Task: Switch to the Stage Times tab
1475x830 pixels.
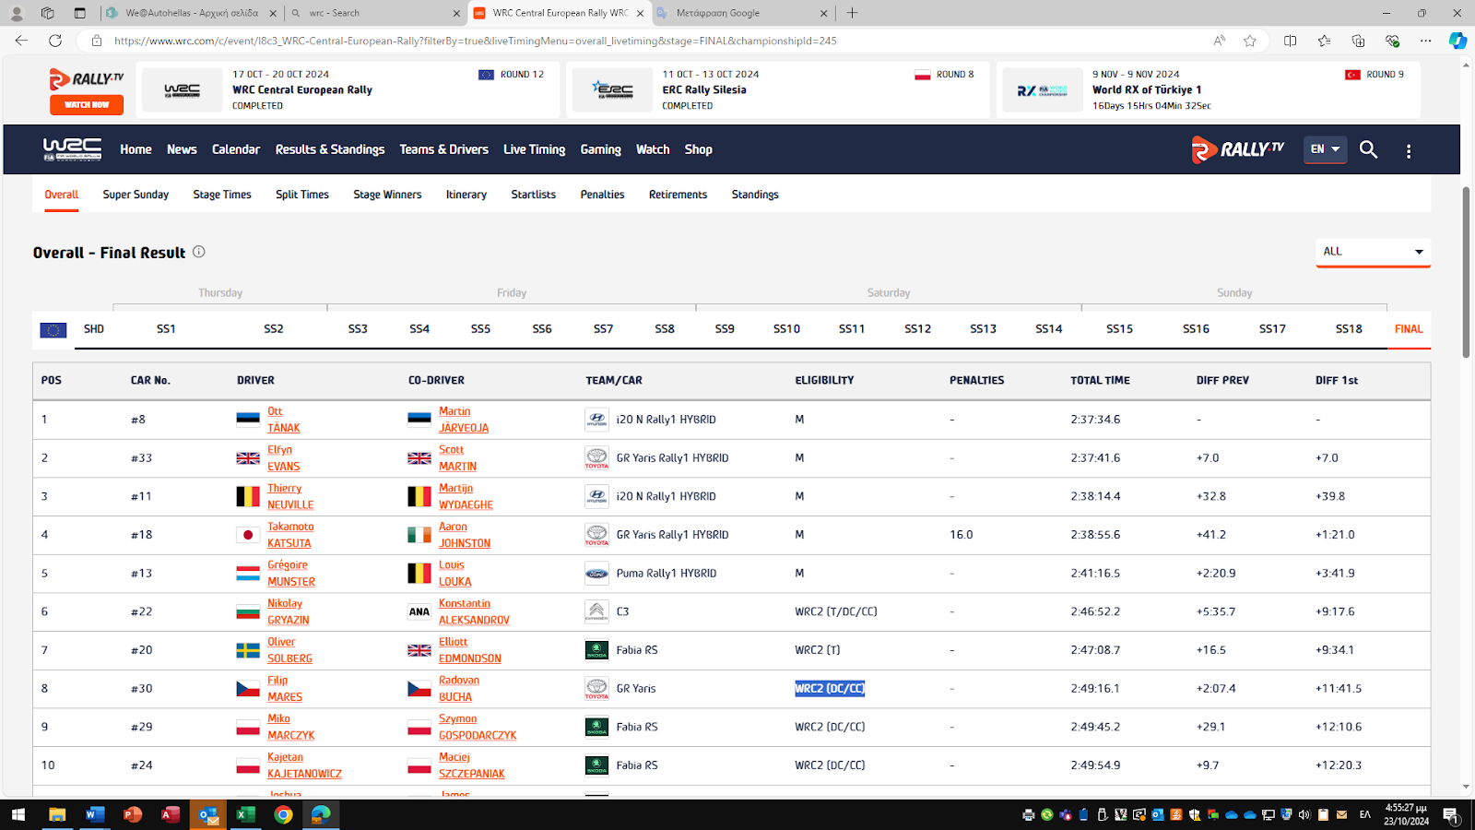Action: pos(222,195)
